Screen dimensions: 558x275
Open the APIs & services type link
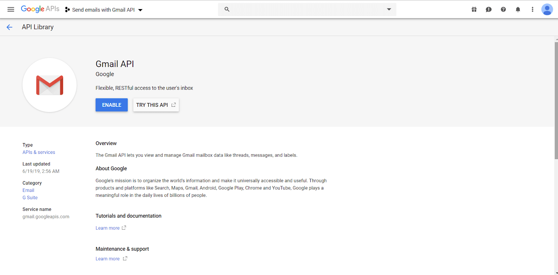click(x=39, y=153)
